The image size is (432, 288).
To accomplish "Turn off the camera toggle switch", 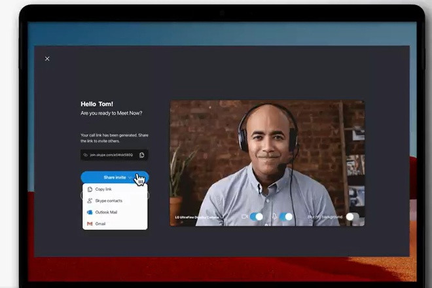I will pos(256,217).
